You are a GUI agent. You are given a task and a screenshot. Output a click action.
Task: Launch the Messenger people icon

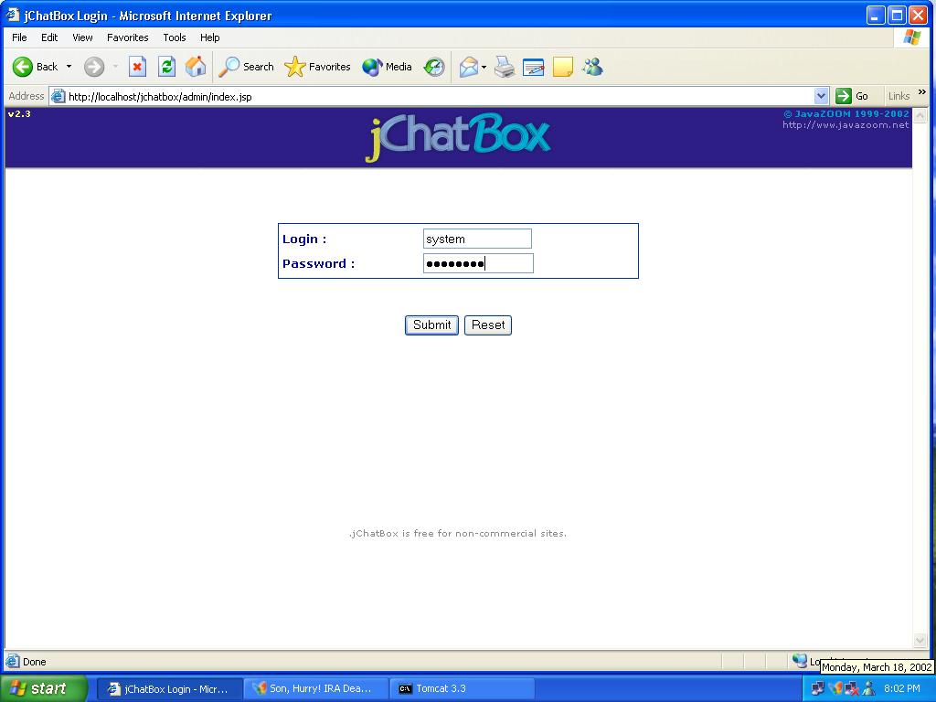click(x=592, y=67)
